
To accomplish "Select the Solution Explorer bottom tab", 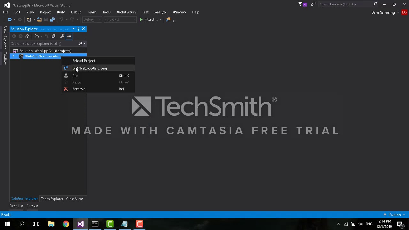I will pyautogui.click(x=24, y=199).
